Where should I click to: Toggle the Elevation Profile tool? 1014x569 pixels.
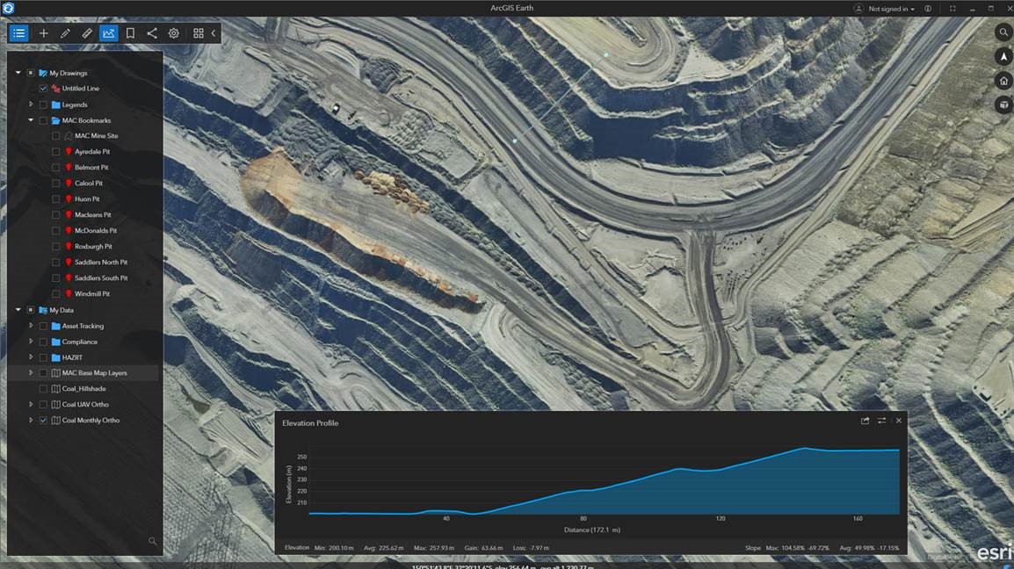pos(109,33)
